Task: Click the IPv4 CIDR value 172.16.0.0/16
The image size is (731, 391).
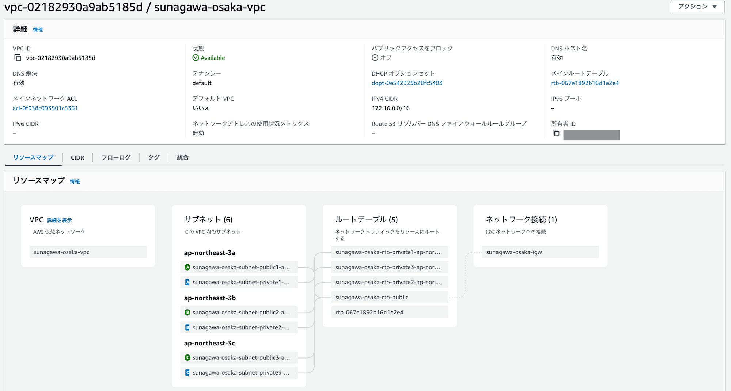Action: [391, 108]
